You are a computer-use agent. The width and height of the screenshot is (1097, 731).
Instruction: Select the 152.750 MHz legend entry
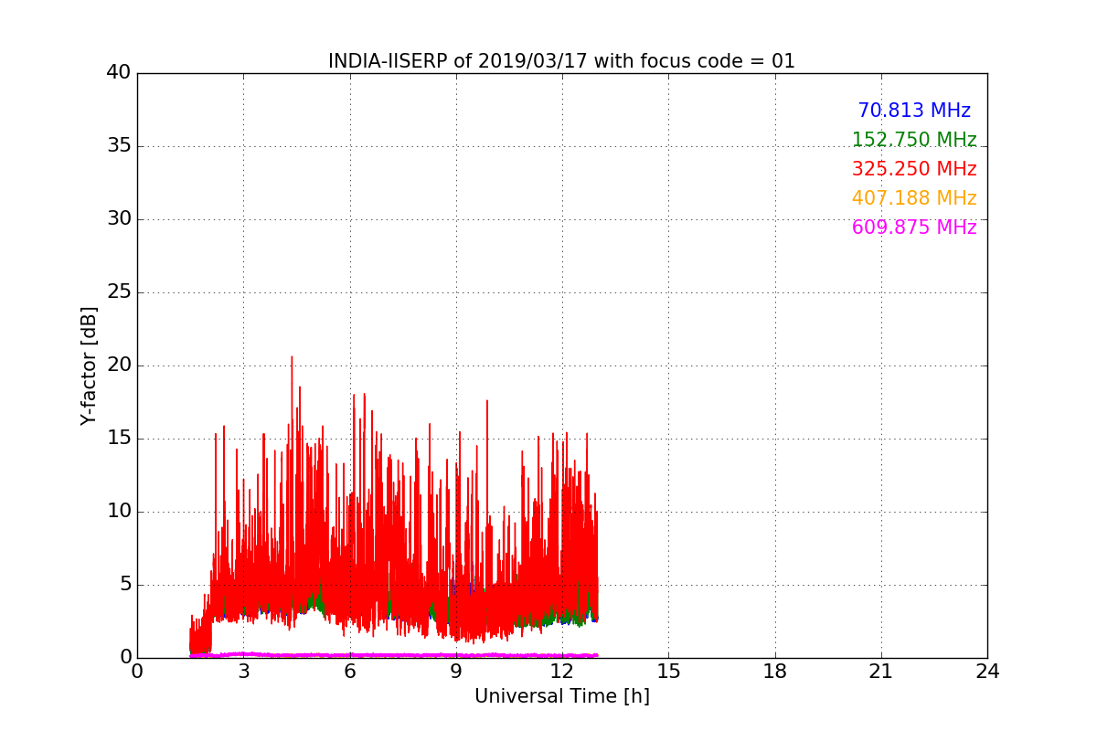click(x=914, y=140)
